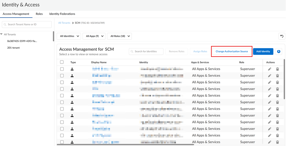Click the delete trash icon in fifth row
Viewport: 286px width, 146px height.
click(x=277, y=96)
